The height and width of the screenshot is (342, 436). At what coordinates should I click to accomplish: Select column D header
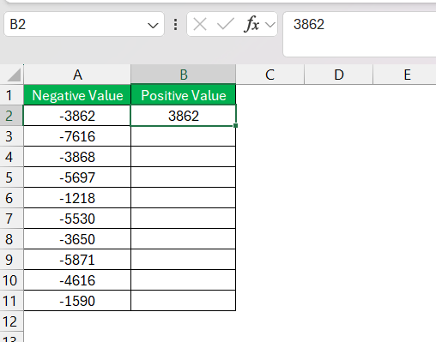339,75
